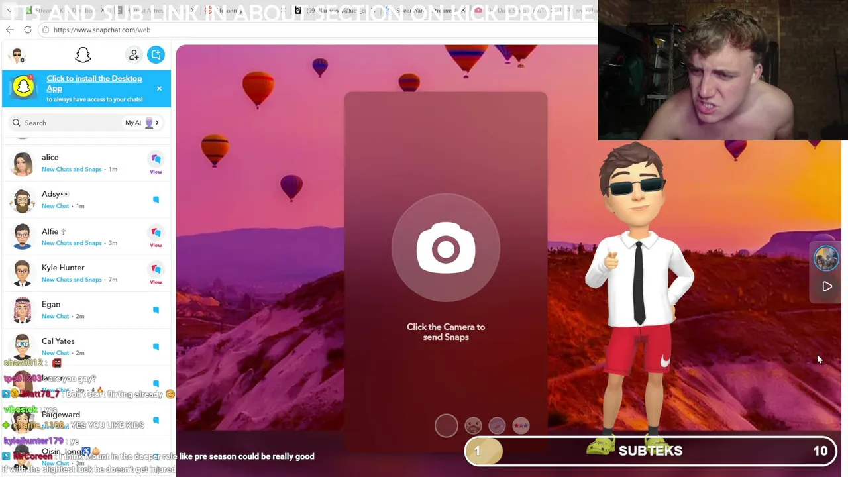Open your Bitmoji profile settings
This screenshot has height=477, width=848.
(18, 55)
